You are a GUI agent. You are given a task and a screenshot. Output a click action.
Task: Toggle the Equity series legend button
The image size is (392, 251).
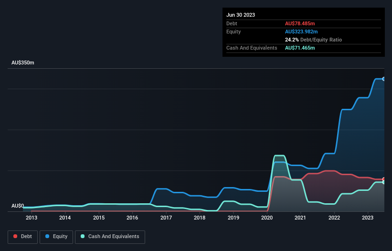[x=56, y=237]
